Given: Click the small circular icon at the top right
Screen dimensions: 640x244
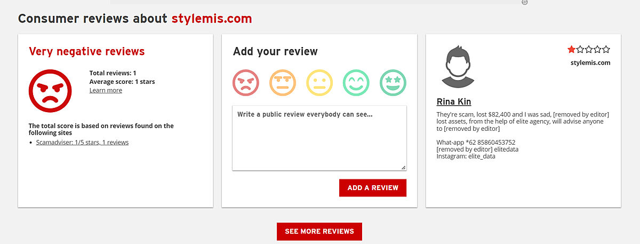Looking at the screenshot, I should (x=525, y=2).
